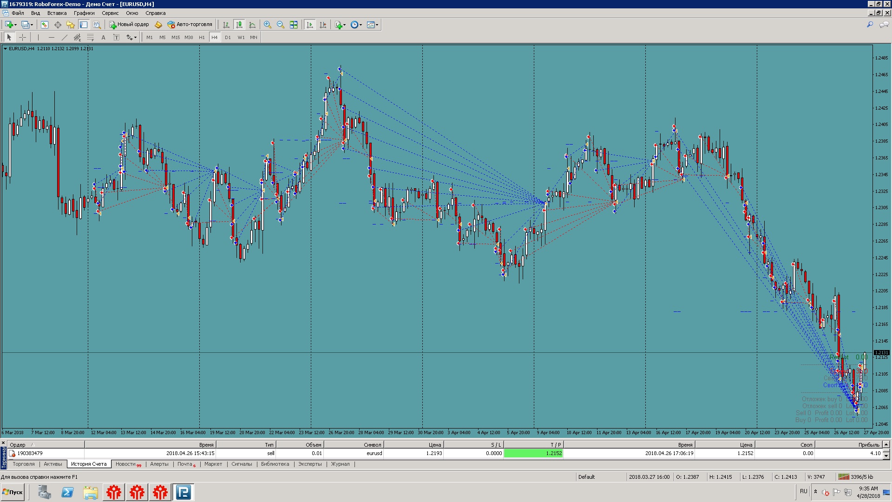Open the Navigator panel icon
Viewport: 892px width, 502px height.
(71, 25)
